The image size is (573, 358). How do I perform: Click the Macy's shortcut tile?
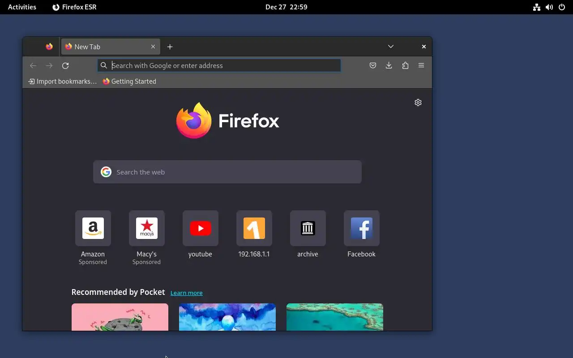coord(147,228)
